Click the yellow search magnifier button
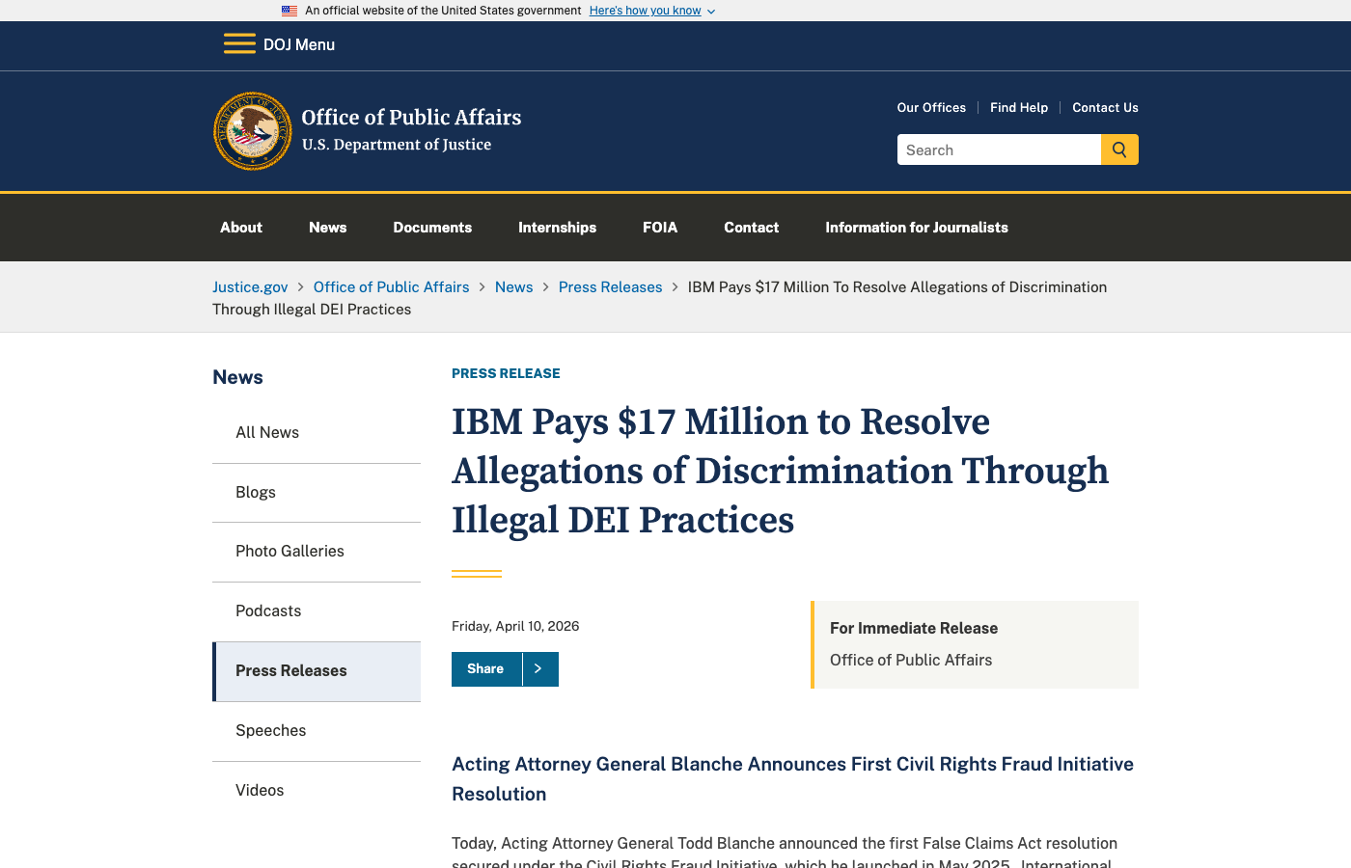The image size is (1351, 868). coord(1119,149)
